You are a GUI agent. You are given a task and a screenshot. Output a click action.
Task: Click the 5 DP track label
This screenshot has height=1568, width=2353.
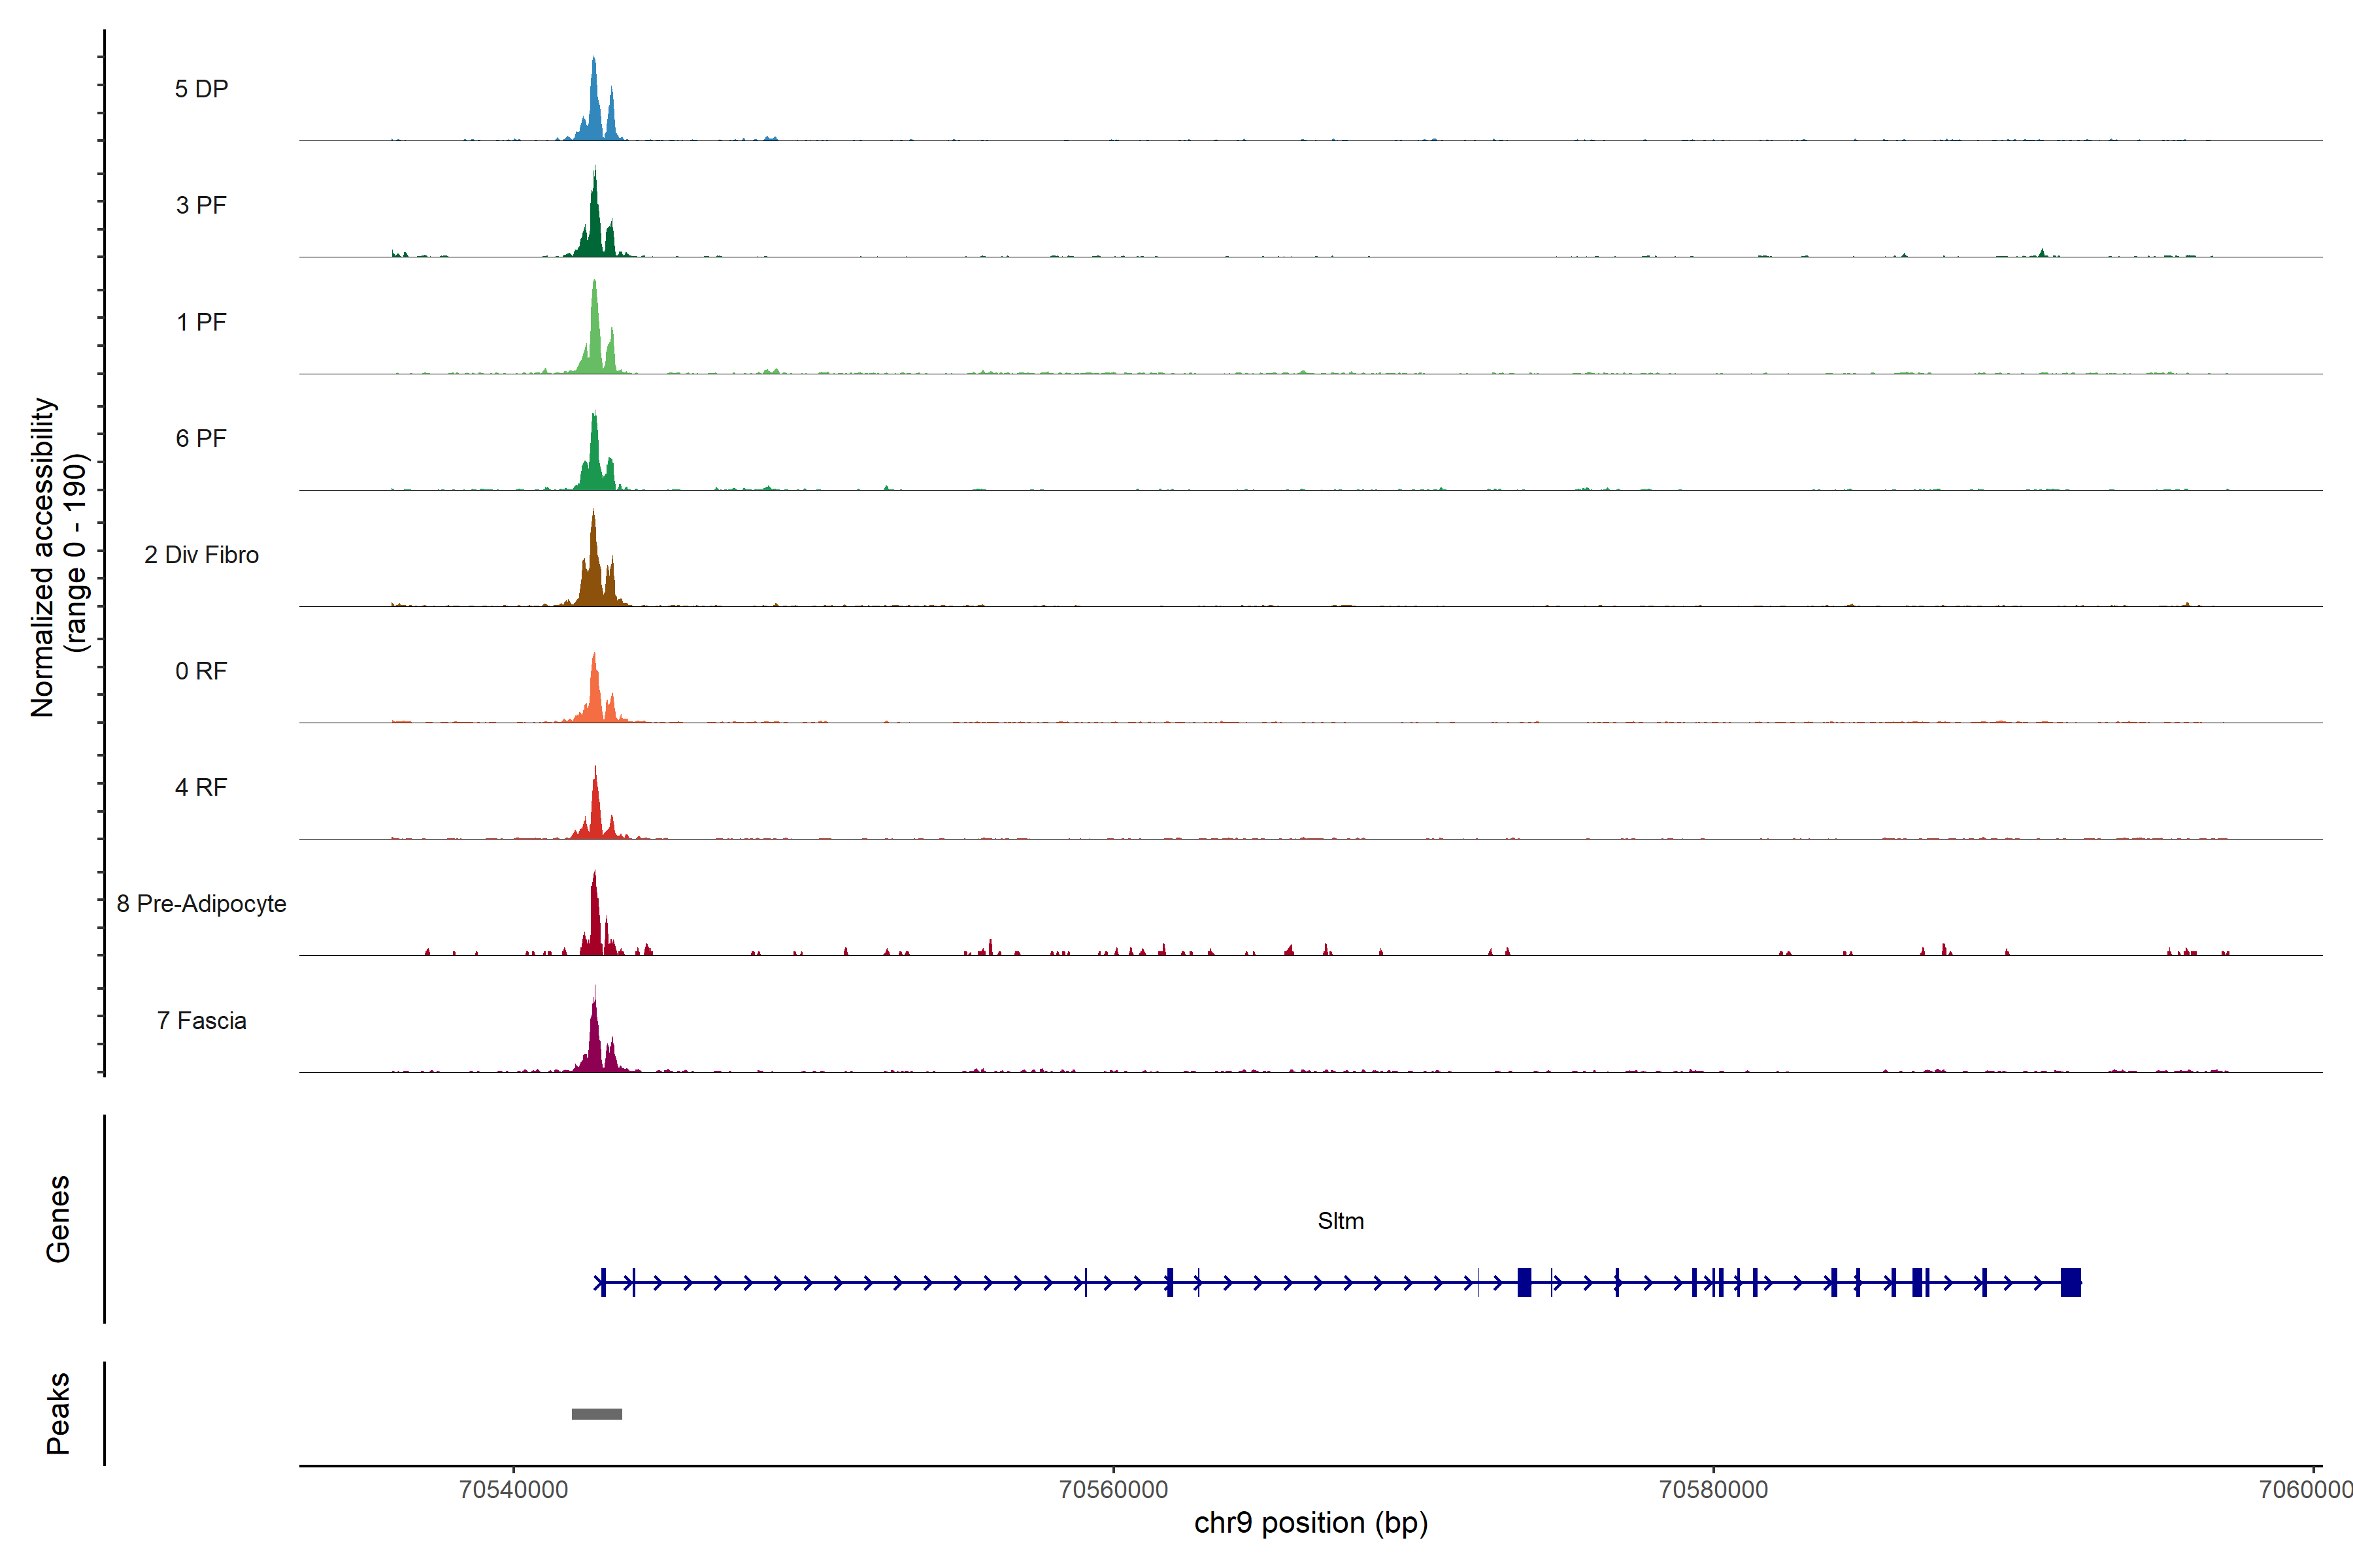(x=201, y=89)
